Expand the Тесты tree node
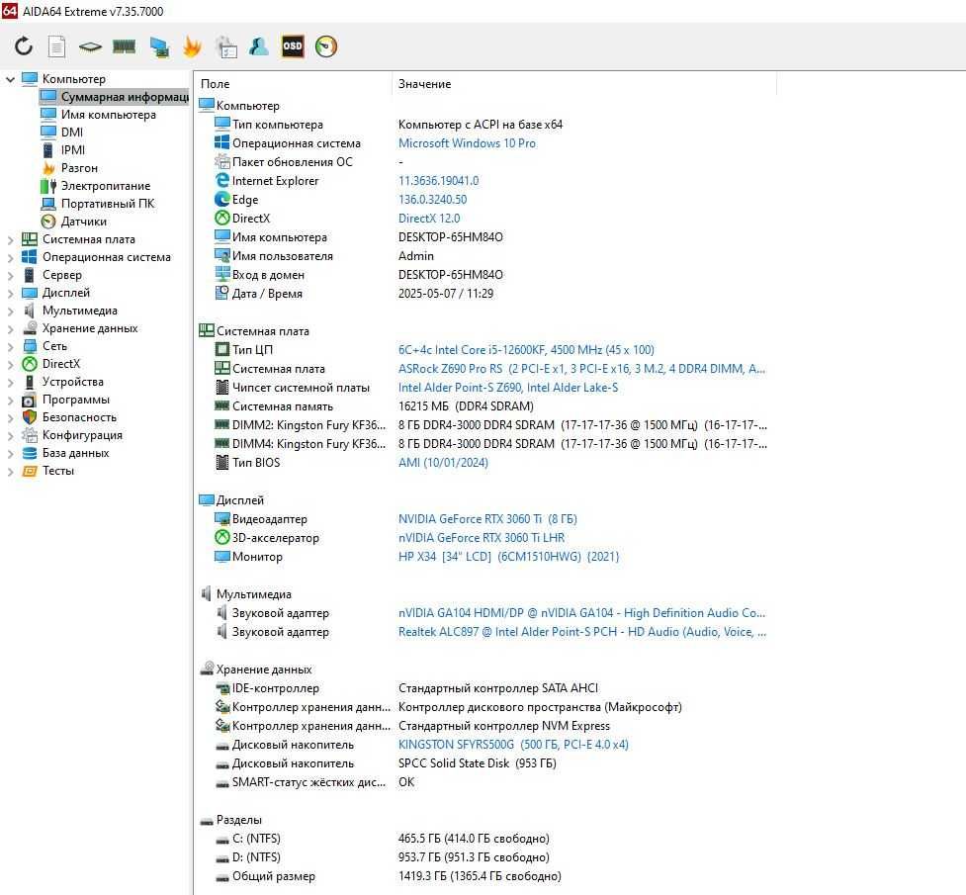The width and height of the screenshot is (966, 895). 10,472
